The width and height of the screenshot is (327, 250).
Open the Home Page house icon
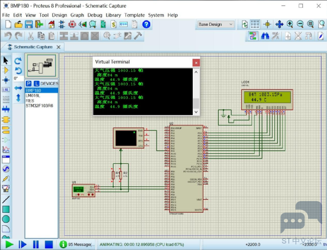[x=51, y=24]
